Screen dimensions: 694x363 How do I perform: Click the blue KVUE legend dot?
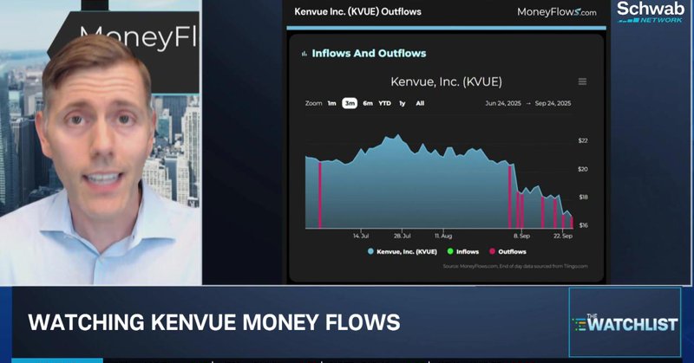(x=370, y=251)
